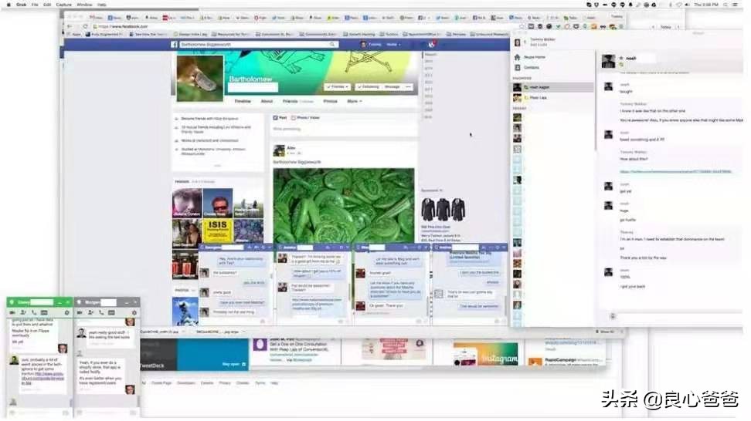
Task: Click the TweetDeck banner
Action: point(195,354)
